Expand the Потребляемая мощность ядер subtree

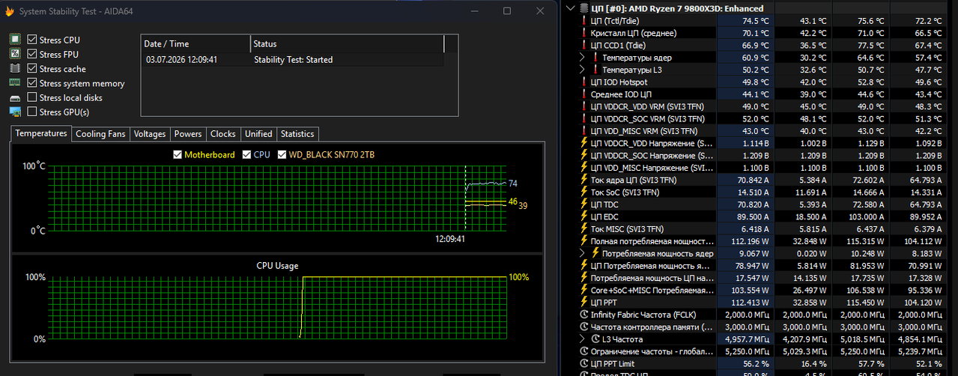583,253
